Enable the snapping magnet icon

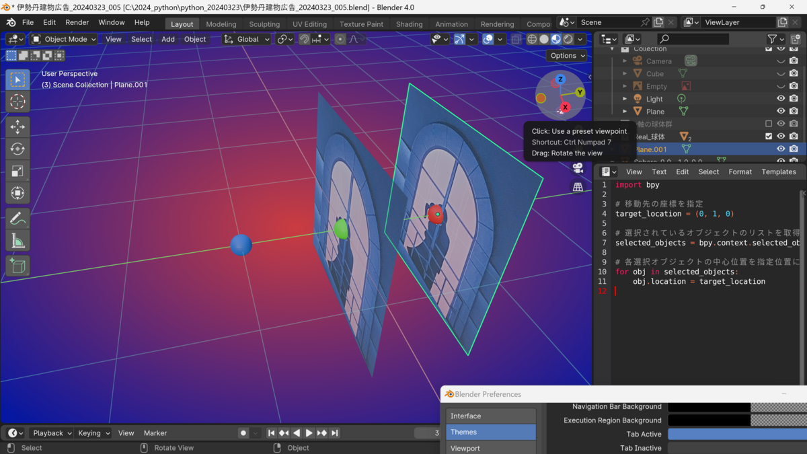point(304,39)
